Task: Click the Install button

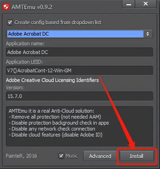Action: (136, 156)
